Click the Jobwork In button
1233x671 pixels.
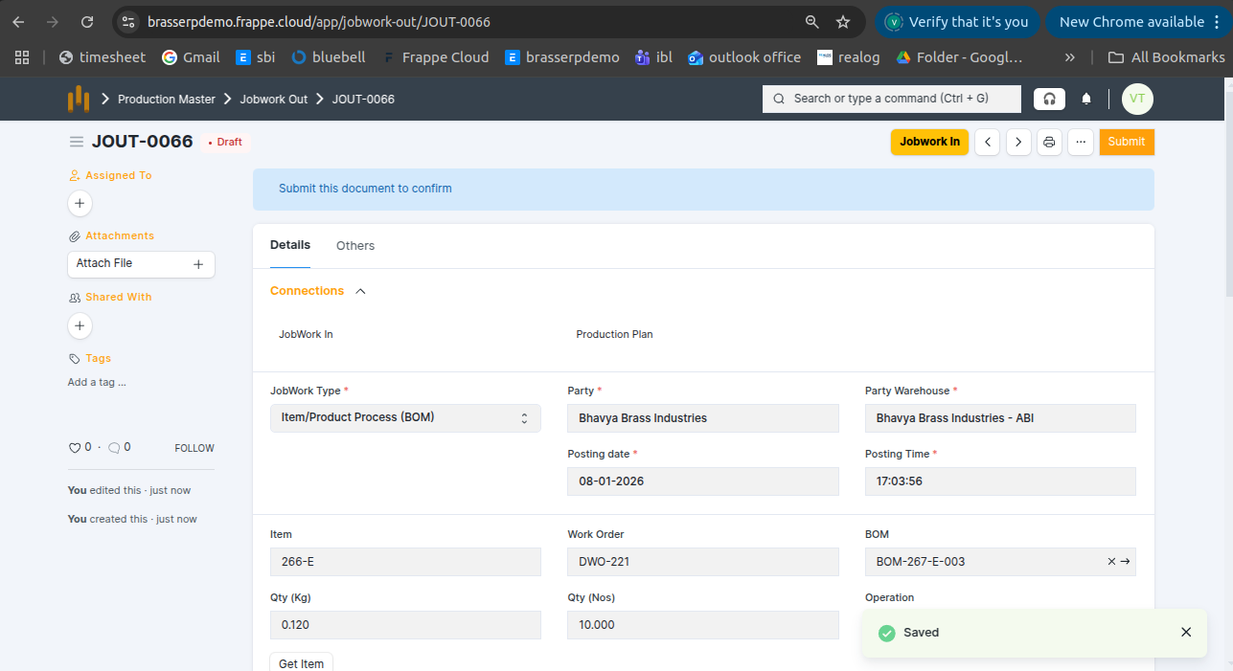point(929,142)
